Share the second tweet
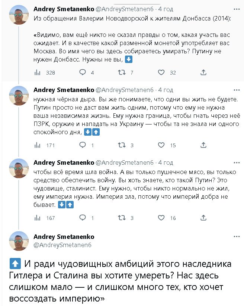This screenshot has height=306, width=244. point(203,145)
